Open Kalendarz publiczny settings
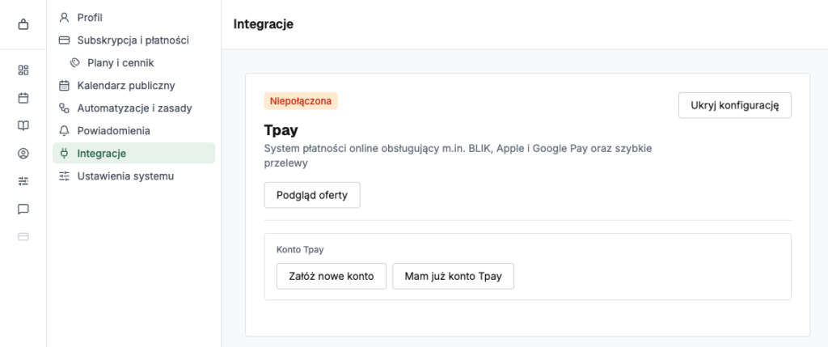The image size is (828, 347). tap(133, 86)
